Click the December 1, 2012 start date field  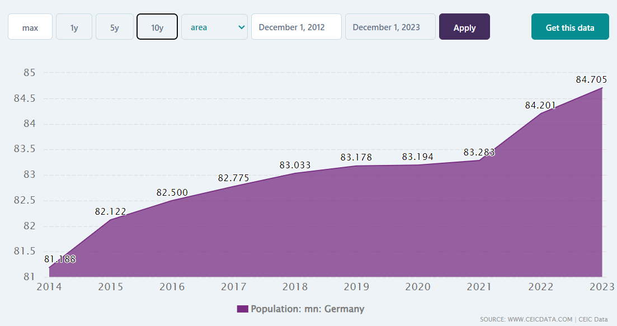coord(296,27)
